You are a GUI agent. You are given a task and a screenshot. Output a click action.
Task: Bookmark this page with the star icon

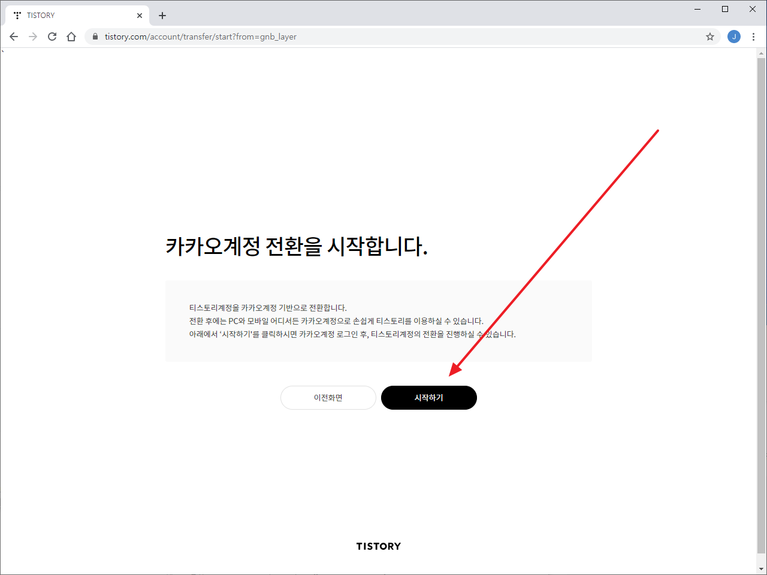coord(710,37)
